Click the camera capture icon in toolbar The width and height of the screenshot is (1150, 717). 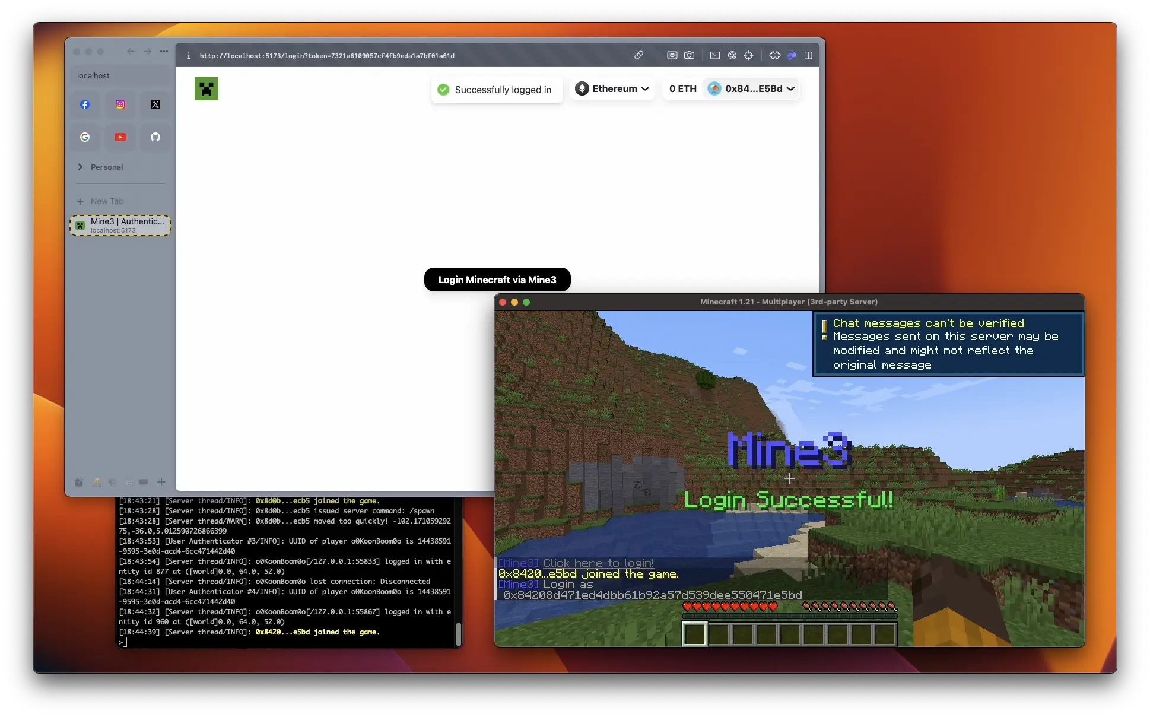(689, 55)
